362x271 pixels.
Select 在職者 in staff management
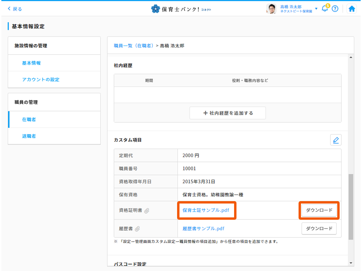tap(29, 120)
